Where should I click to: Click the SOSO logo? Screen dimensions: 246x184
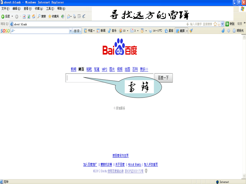click(x=5, y=31)
